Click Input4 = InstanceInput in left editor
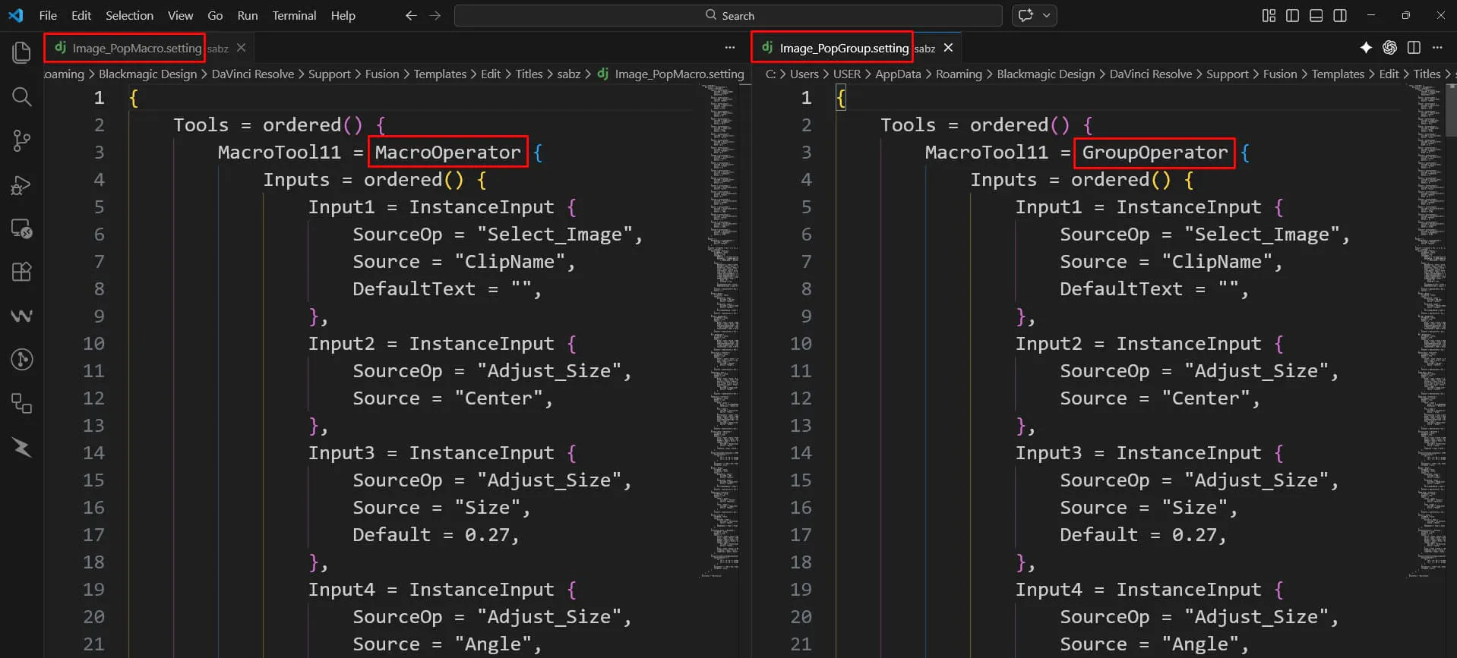Image resolution: width=1457 pixels, height=658 pixels. (431, 589)
